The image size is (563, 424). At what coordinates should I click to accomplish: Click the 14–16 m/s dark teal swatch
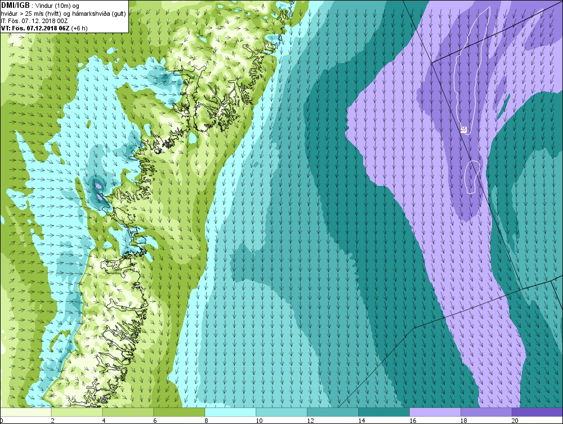384,412
